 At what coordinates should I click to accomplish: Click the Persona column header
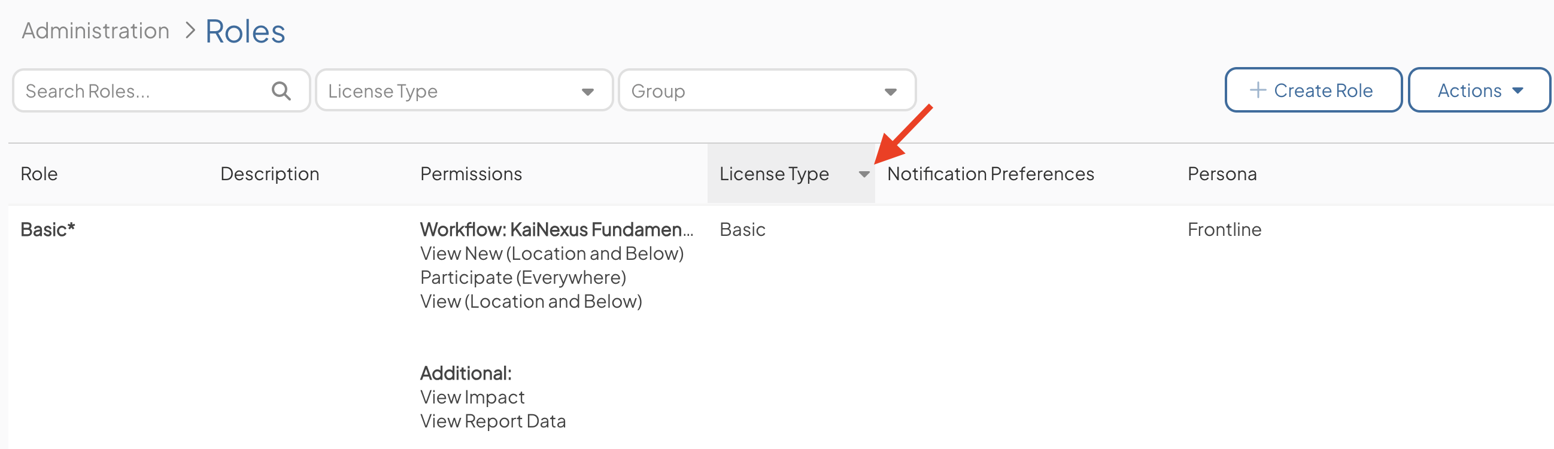(x=1222, y=174)
